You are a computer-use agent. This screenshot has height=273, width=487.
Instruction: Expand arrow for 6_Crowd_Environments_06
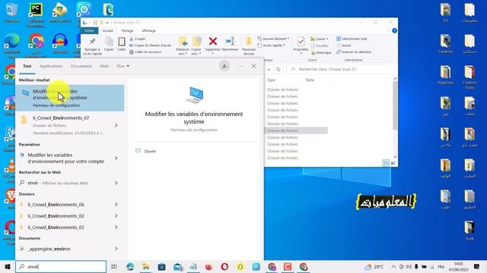[116, 205]
